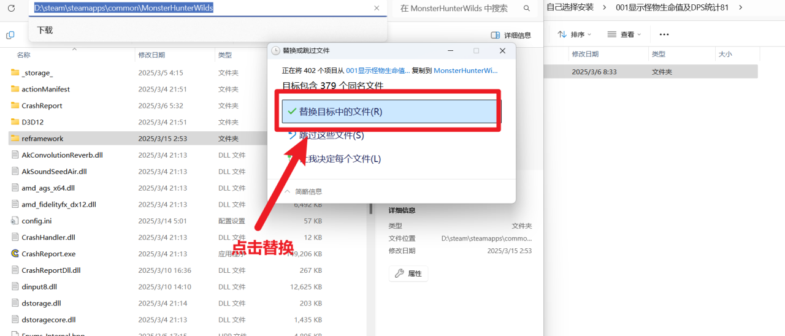Viewport: 785px width, 336px height.
Task: Click the source link 001显示怪物生命值
Action: pyautogui.click(x=378, y=71)
